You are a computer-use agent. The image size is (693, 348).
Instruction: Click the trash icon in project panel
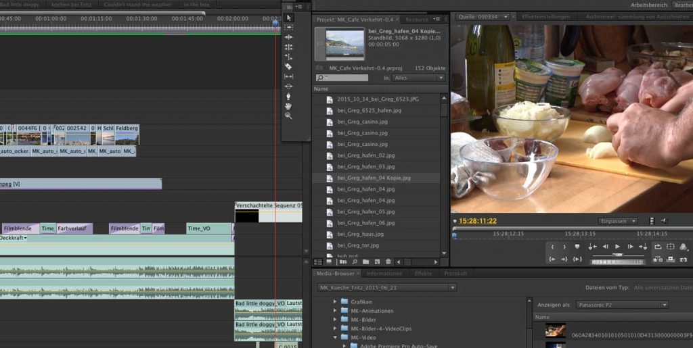point(388,262)
